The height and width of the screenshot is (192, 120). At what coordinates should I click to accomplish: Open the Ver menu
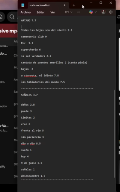pyautogui.click(x=52, y=12)
